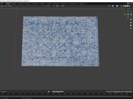Viewport: 133px width, 99px height.
Task: Click the Start frame field
Action: click(120, 92)
